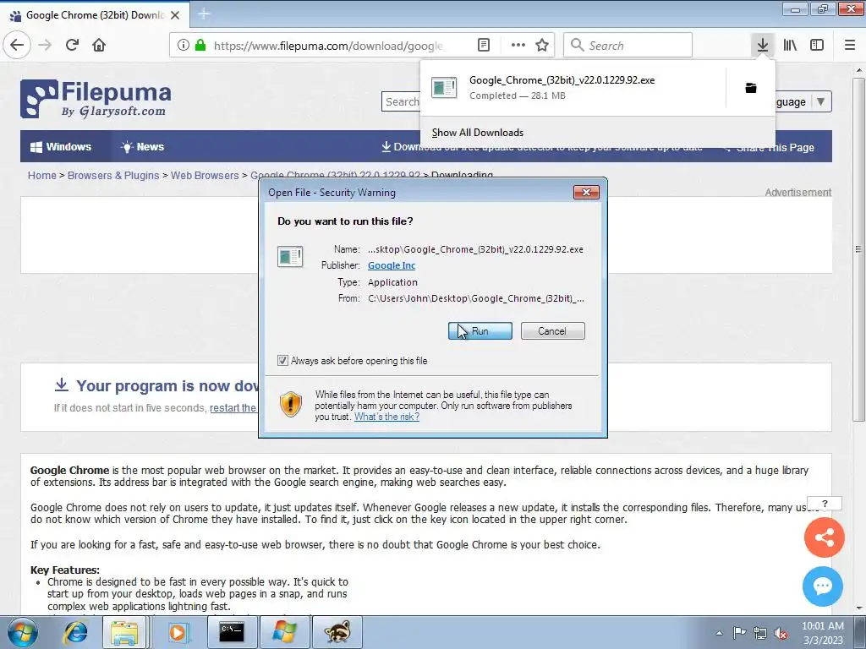Click restart the download link
Viewport: 866px width, 649px height.
[x=233, y=408]
